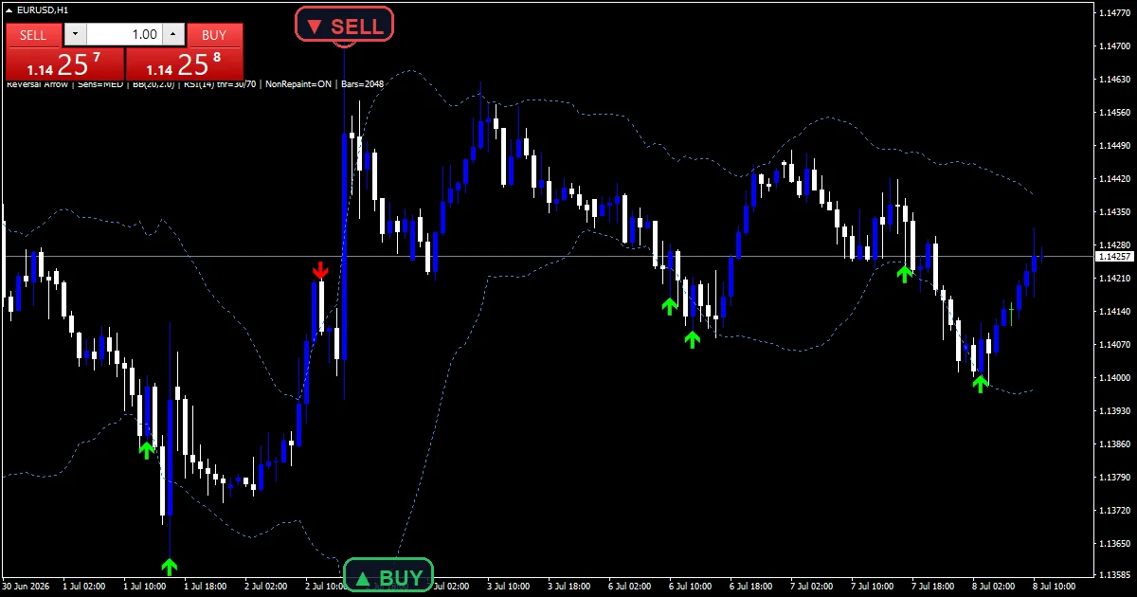Select green arrow near 7 Jul 18:00 candles

(904, 274)
